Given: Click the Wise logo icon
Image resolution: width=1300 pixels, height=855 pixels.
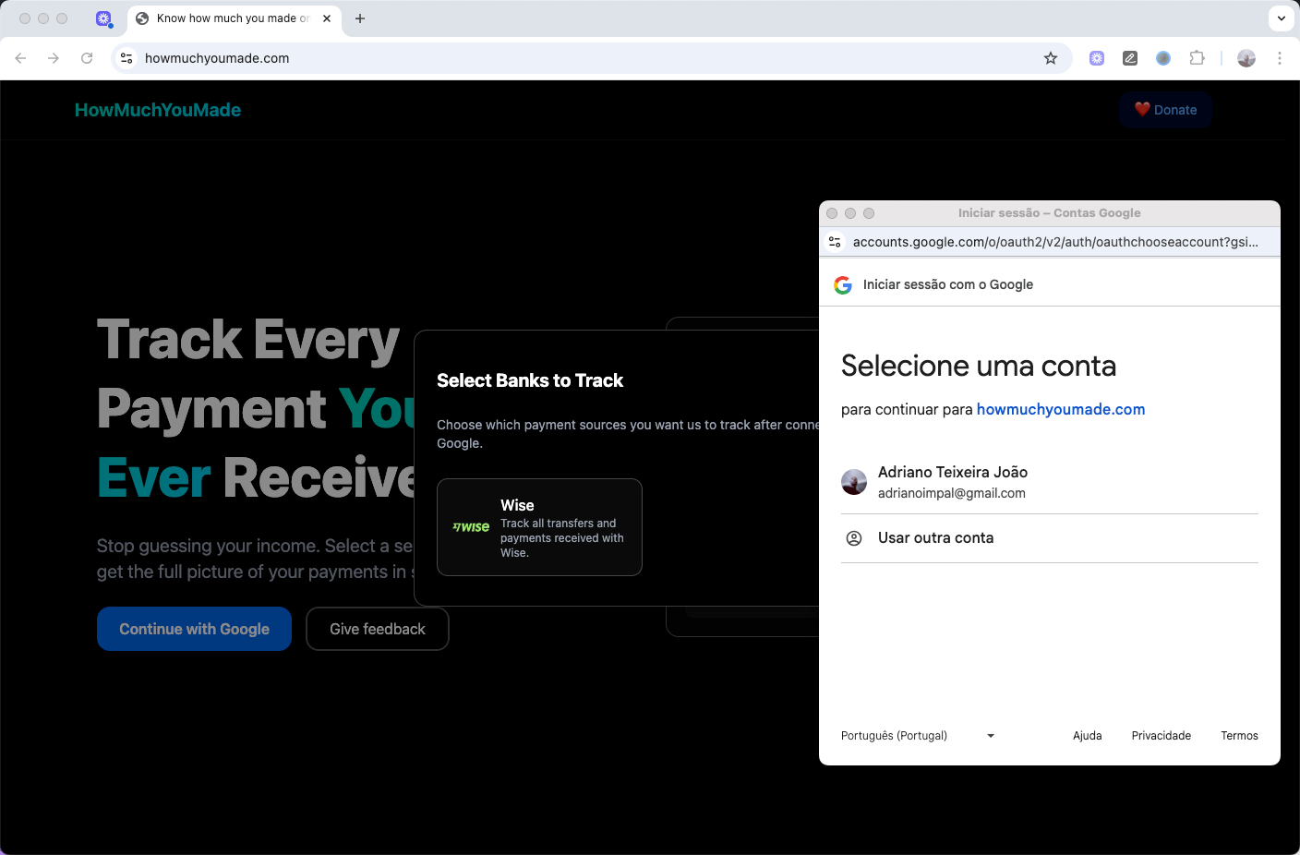Looking at the screenshot, I should pyautogui.click(x=471, y=527).
